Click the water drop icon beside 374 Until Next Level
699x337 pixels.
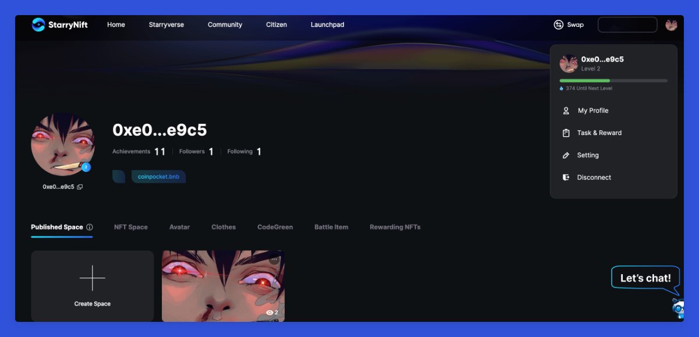562,88
